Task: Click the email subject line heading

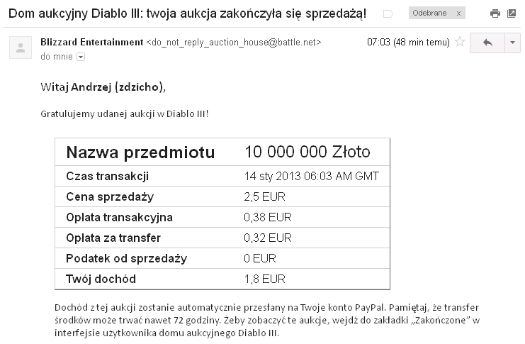Action: point(188,13)
